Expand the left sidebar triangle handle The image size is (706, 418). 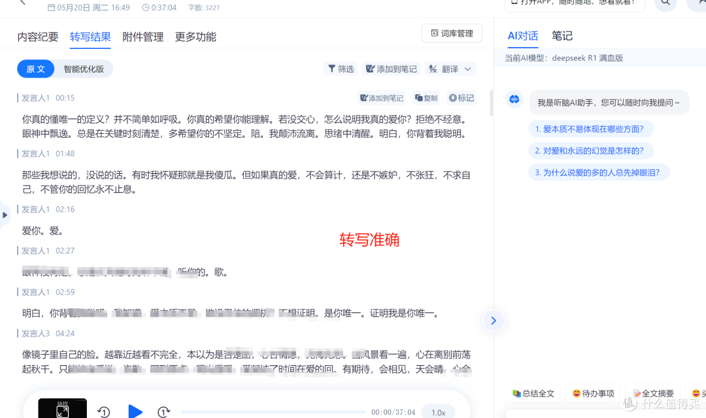5,215
